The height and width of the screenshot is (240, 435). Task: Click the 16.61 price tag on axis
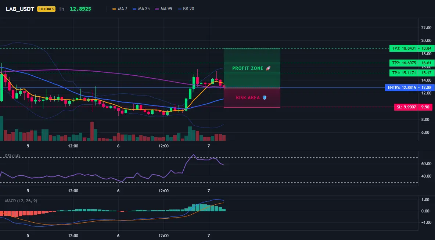pos(427,63)
